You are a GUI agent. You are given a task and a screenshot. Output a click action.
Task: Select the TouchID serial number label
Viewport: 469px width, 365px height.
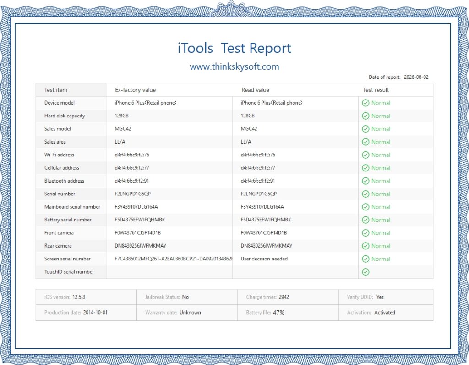[x=69, y=272]
